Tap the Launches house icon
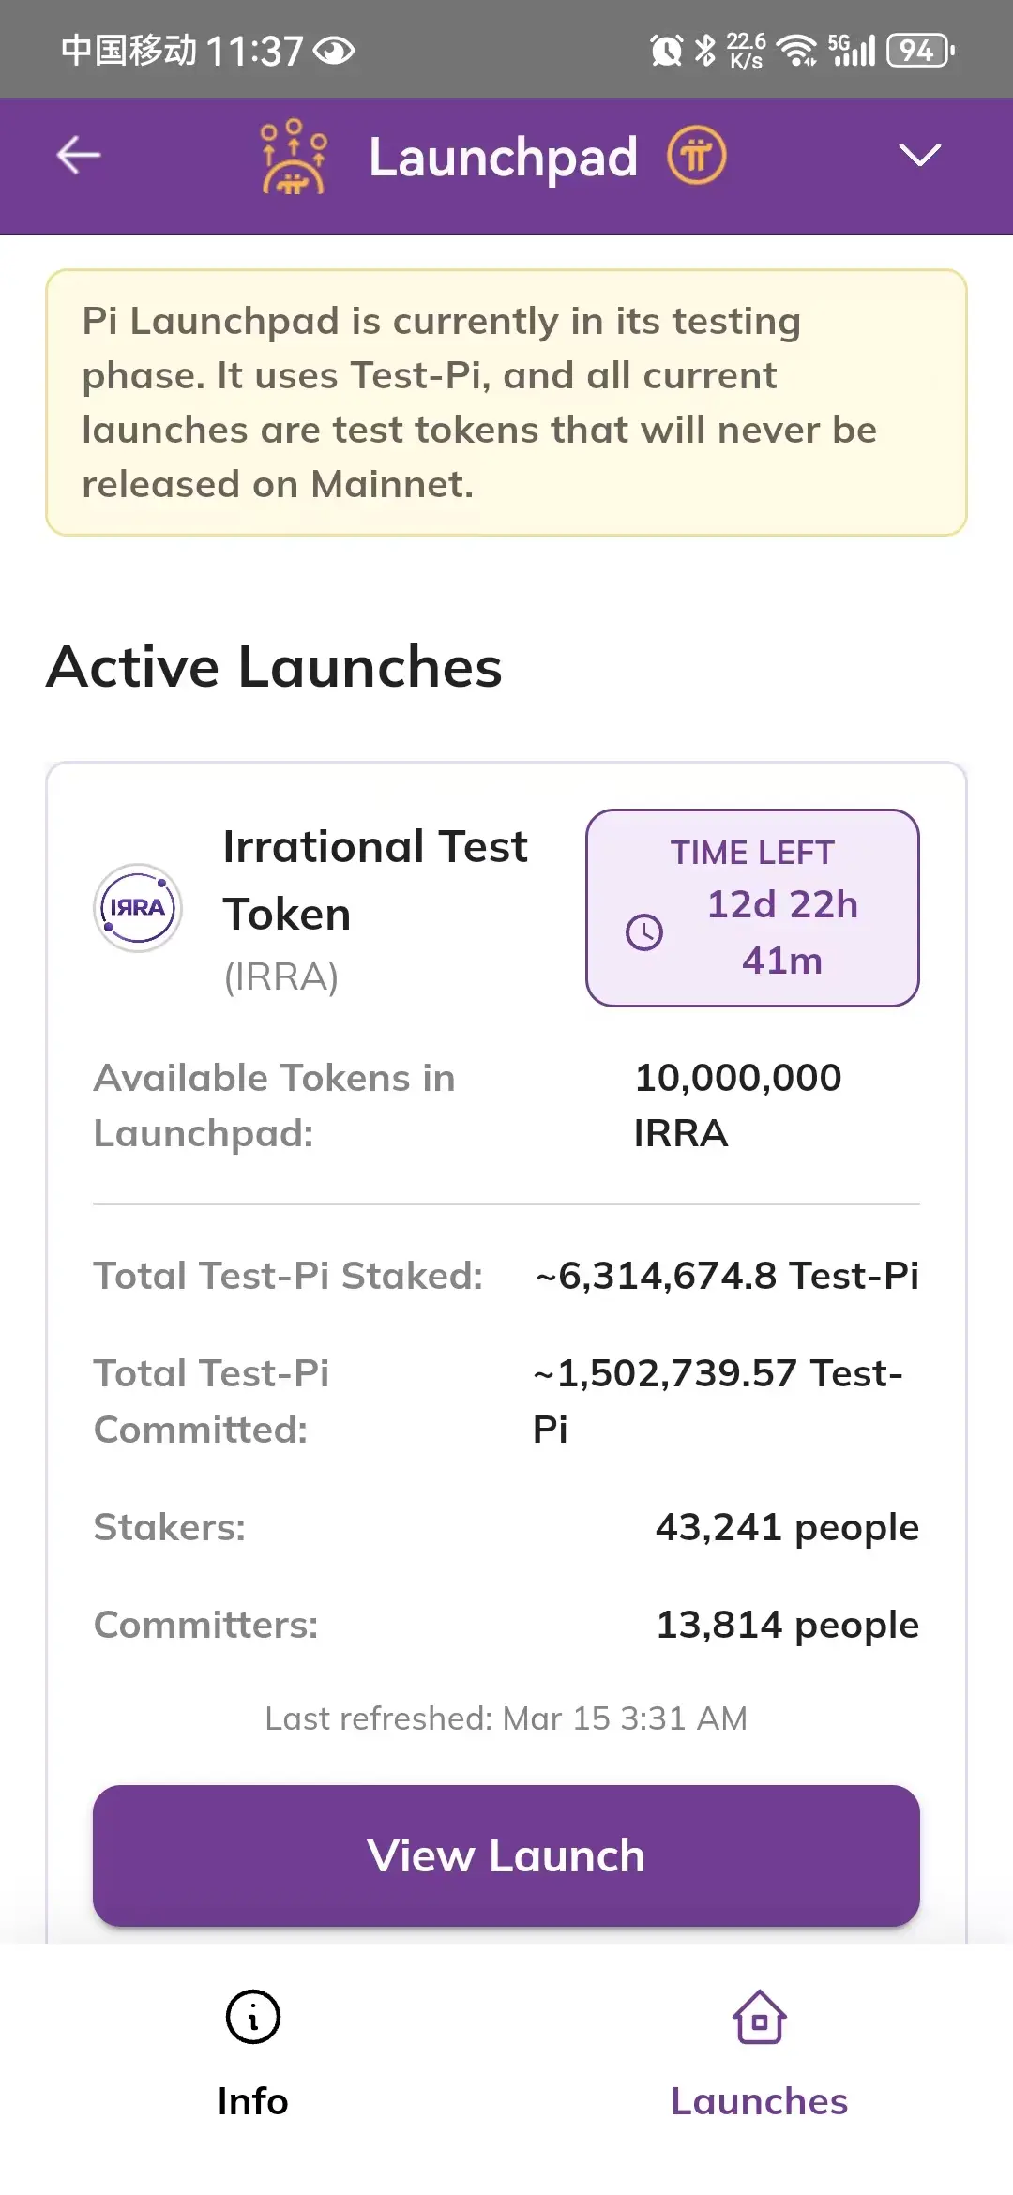 759,2017
